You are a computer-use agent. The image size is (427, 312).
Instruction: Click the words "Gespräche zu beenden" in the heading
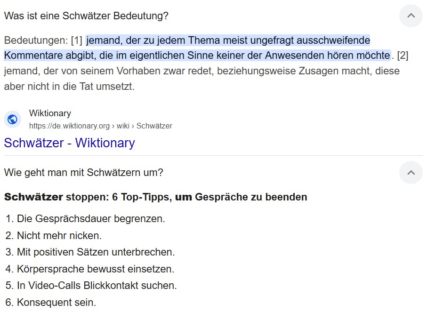[251, 197]
